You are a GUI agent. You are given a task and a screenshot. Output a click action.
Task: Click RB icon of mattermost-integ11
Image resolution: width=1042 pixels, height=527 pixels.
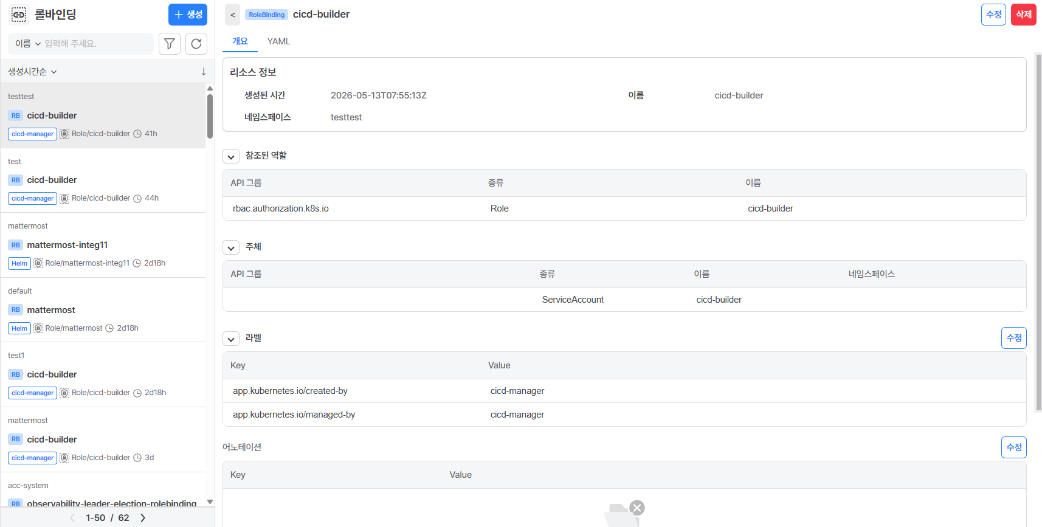coord(16,245)
